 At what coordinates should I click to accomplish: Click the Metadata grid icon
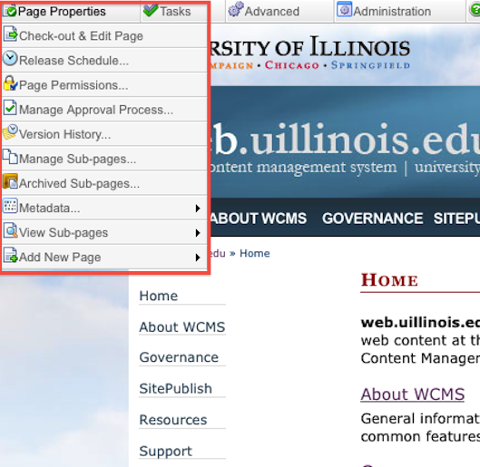coord(10,206)
